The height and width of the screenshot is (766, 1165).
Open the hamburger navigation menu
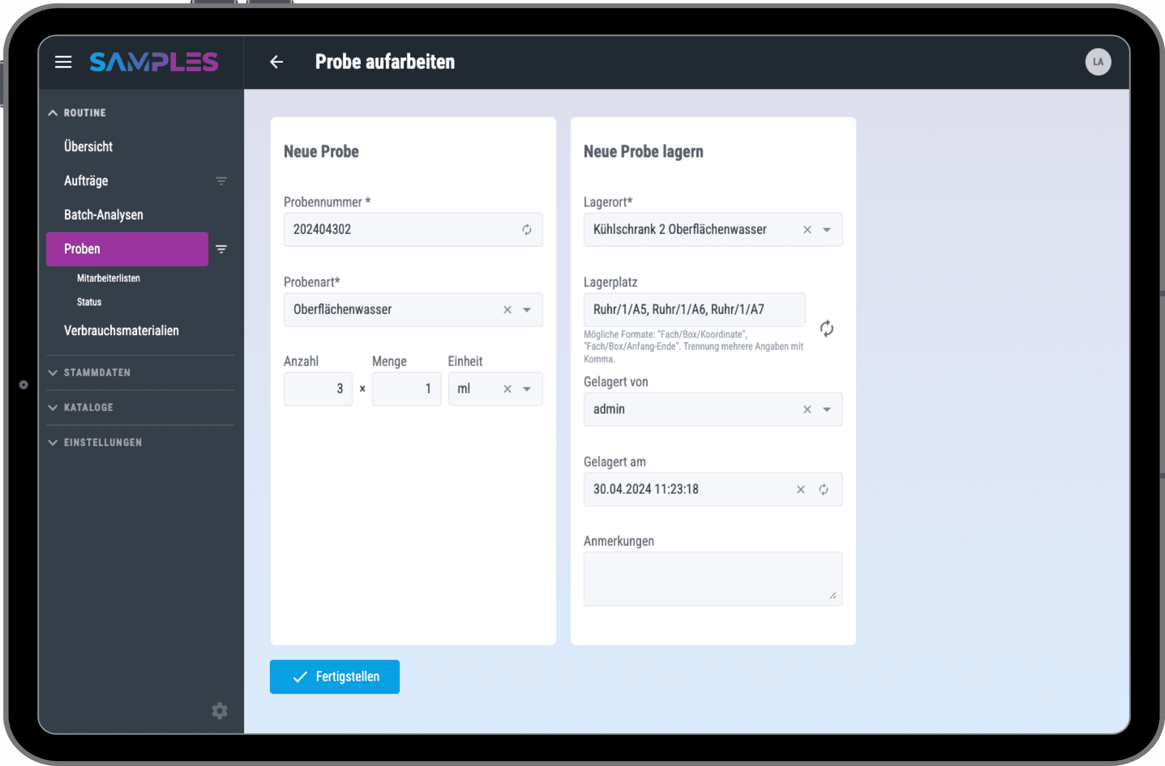63,62
